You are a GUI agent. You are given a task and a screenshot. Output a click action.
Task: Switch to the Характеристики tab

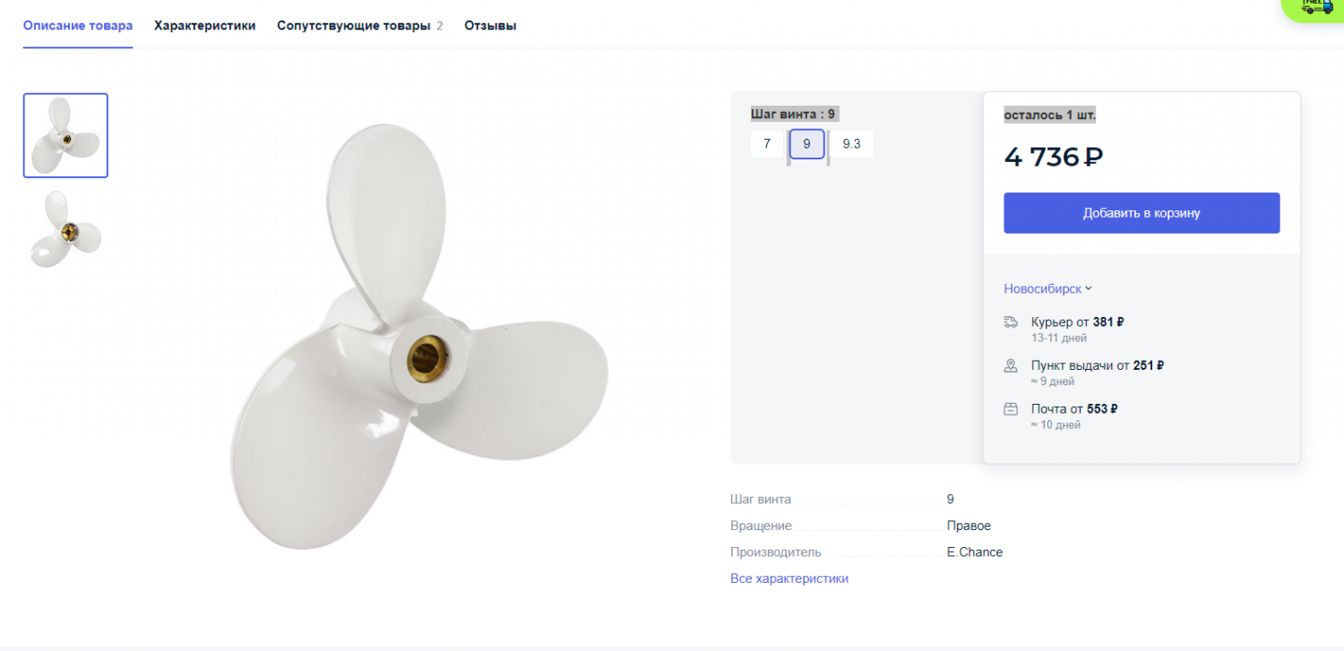point(204,25)
